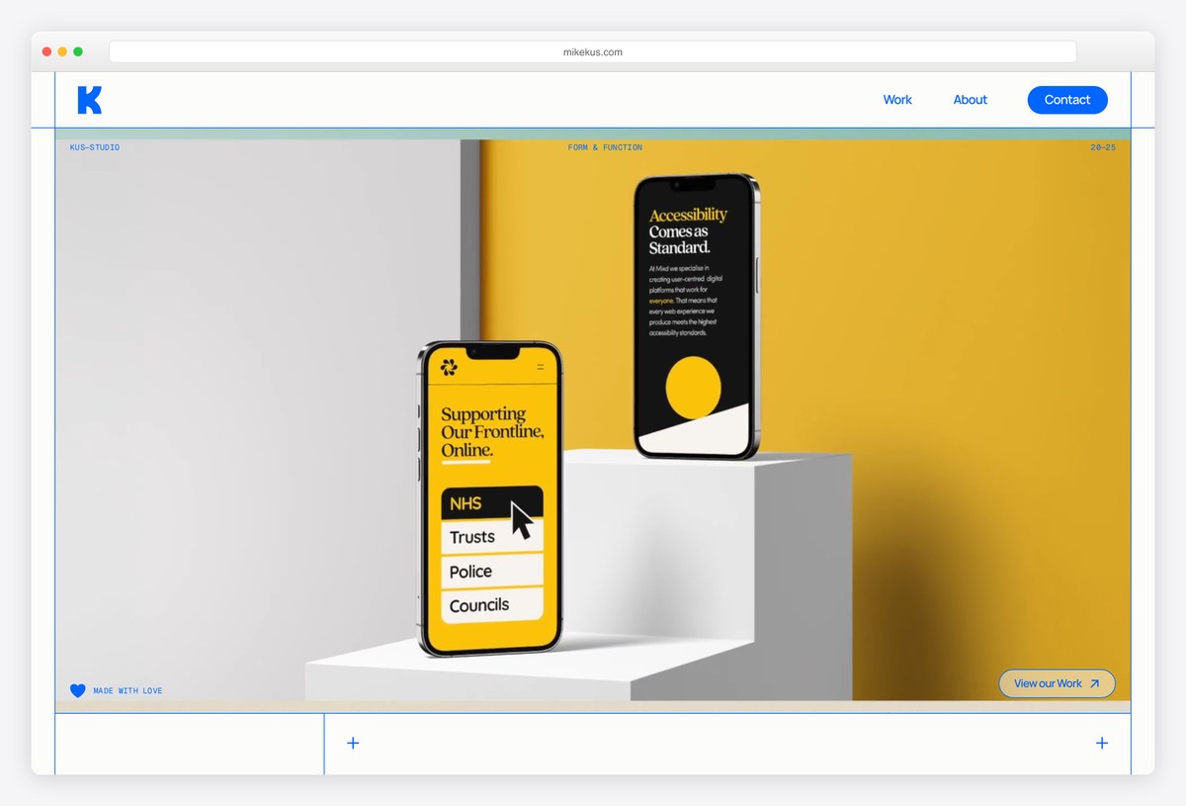1186x806 pixels.
Task: Click the right plus icon below the hero
Action: tap(1102, 743)
